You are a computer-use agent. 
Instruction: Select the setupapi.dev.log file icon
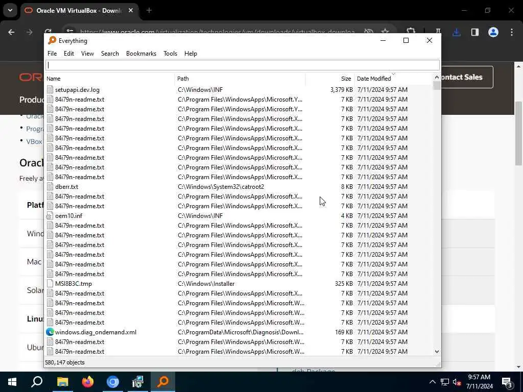tap(50, 90)
